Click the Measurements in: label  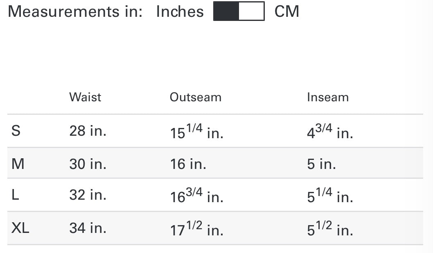[75, 11]
